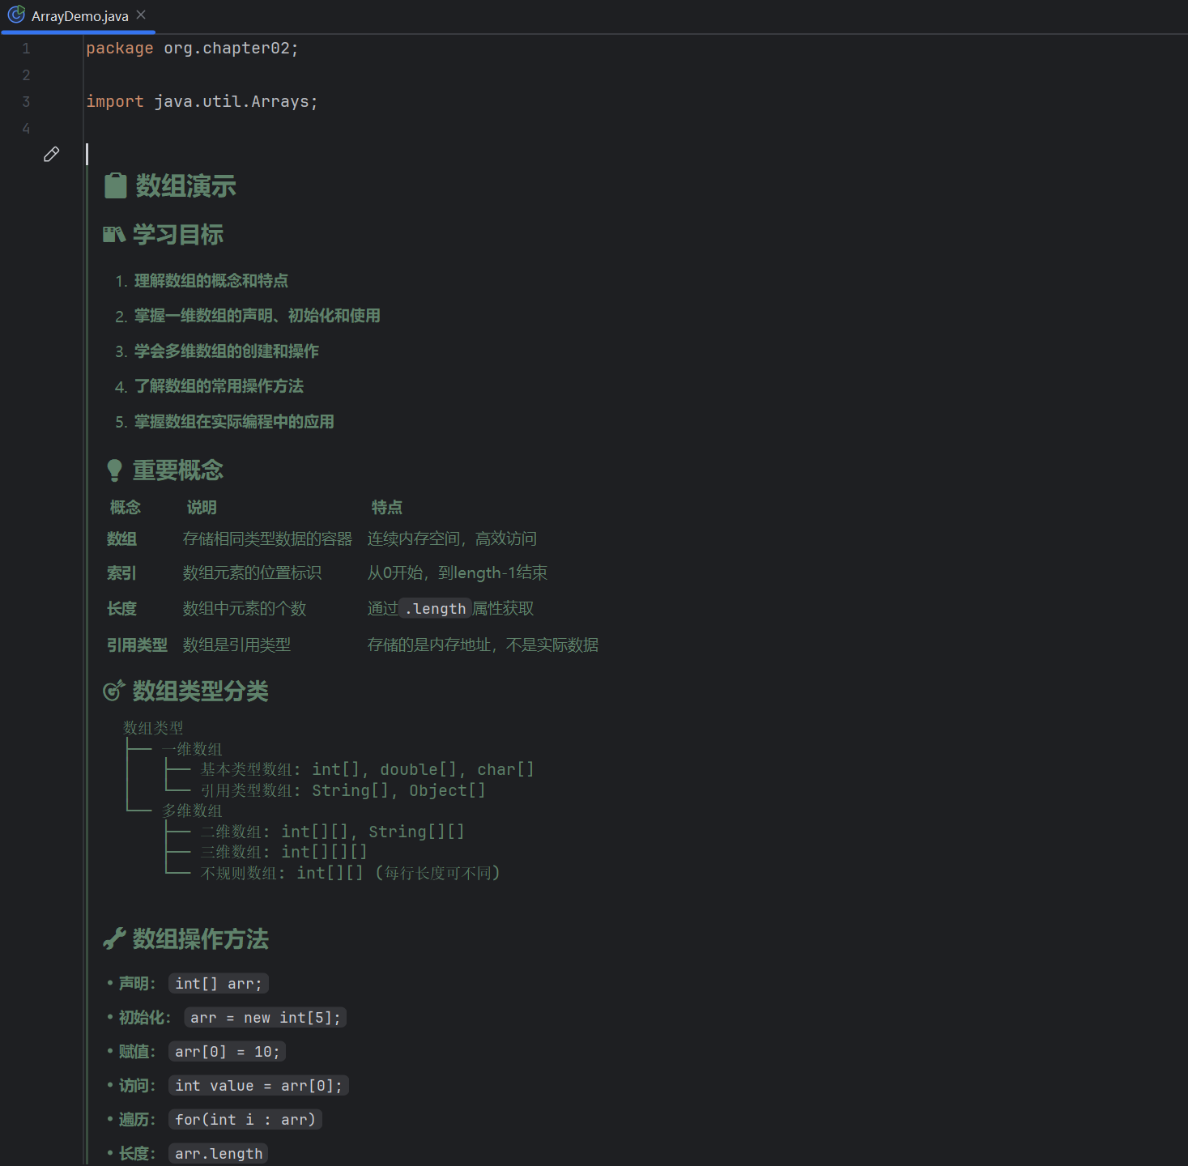Click cell 从0开始，到length-1结束
1188x1166 pixels.
(x=458, y=573)
